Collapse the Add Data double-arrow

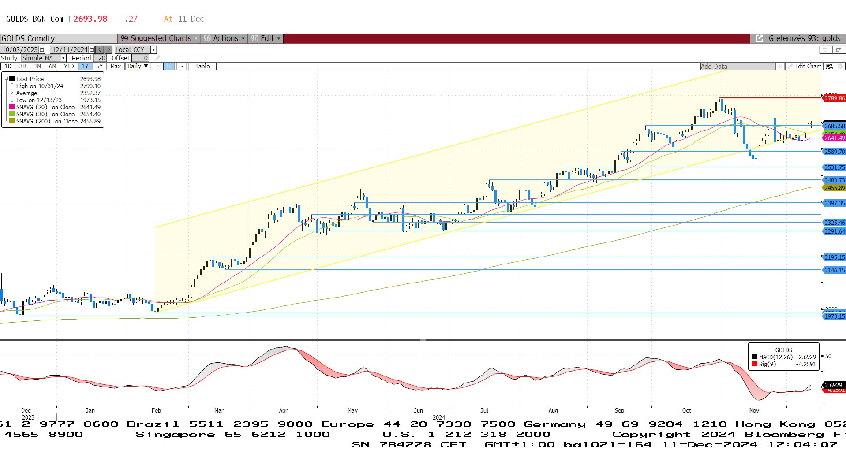(780, 66)
